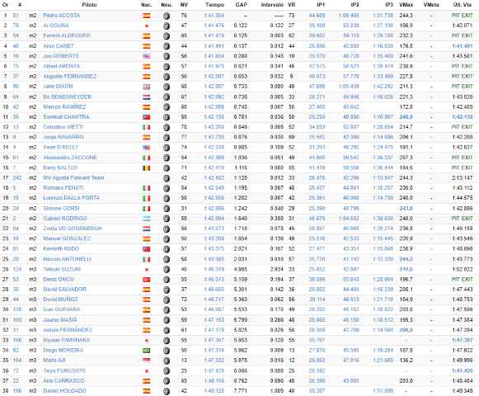
Task: Sort by VMax column header
Action: [406, 5]
